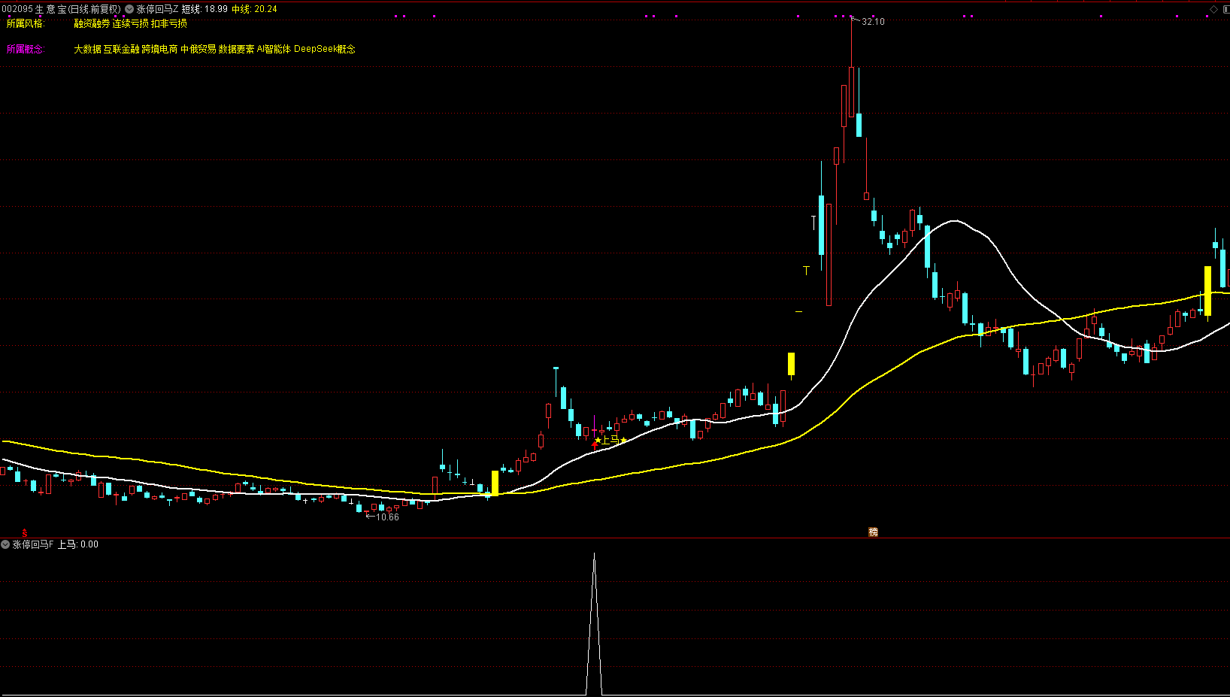Image resolution: width=1230 pixels, height=697 pixels.
Task: Open the 涨停回马F sub-panel dropdown arrow
Action: point(5,544)
